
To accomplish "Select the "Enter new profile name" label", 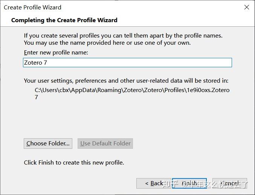I will pos(56,53).
